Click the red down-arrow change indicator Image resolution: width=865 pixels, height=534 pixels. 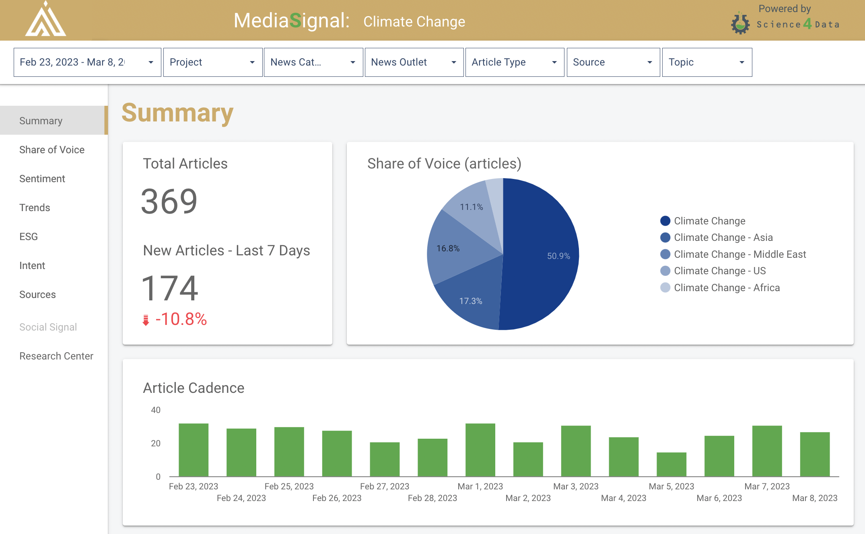(x=146, y=320)
